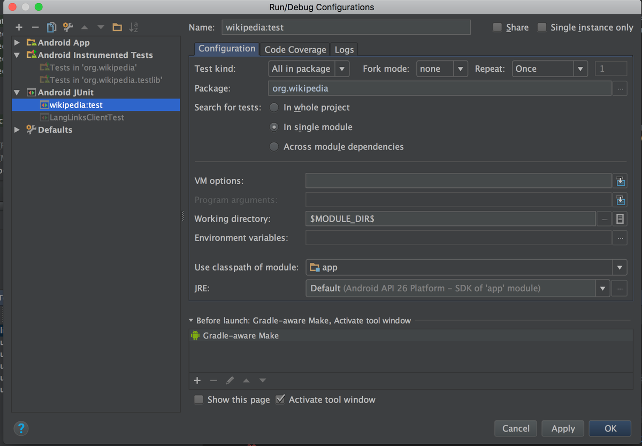The width and height of the screenshot is (642, 446).
Task: Sort configurations alphabetically
Action: 133,27
